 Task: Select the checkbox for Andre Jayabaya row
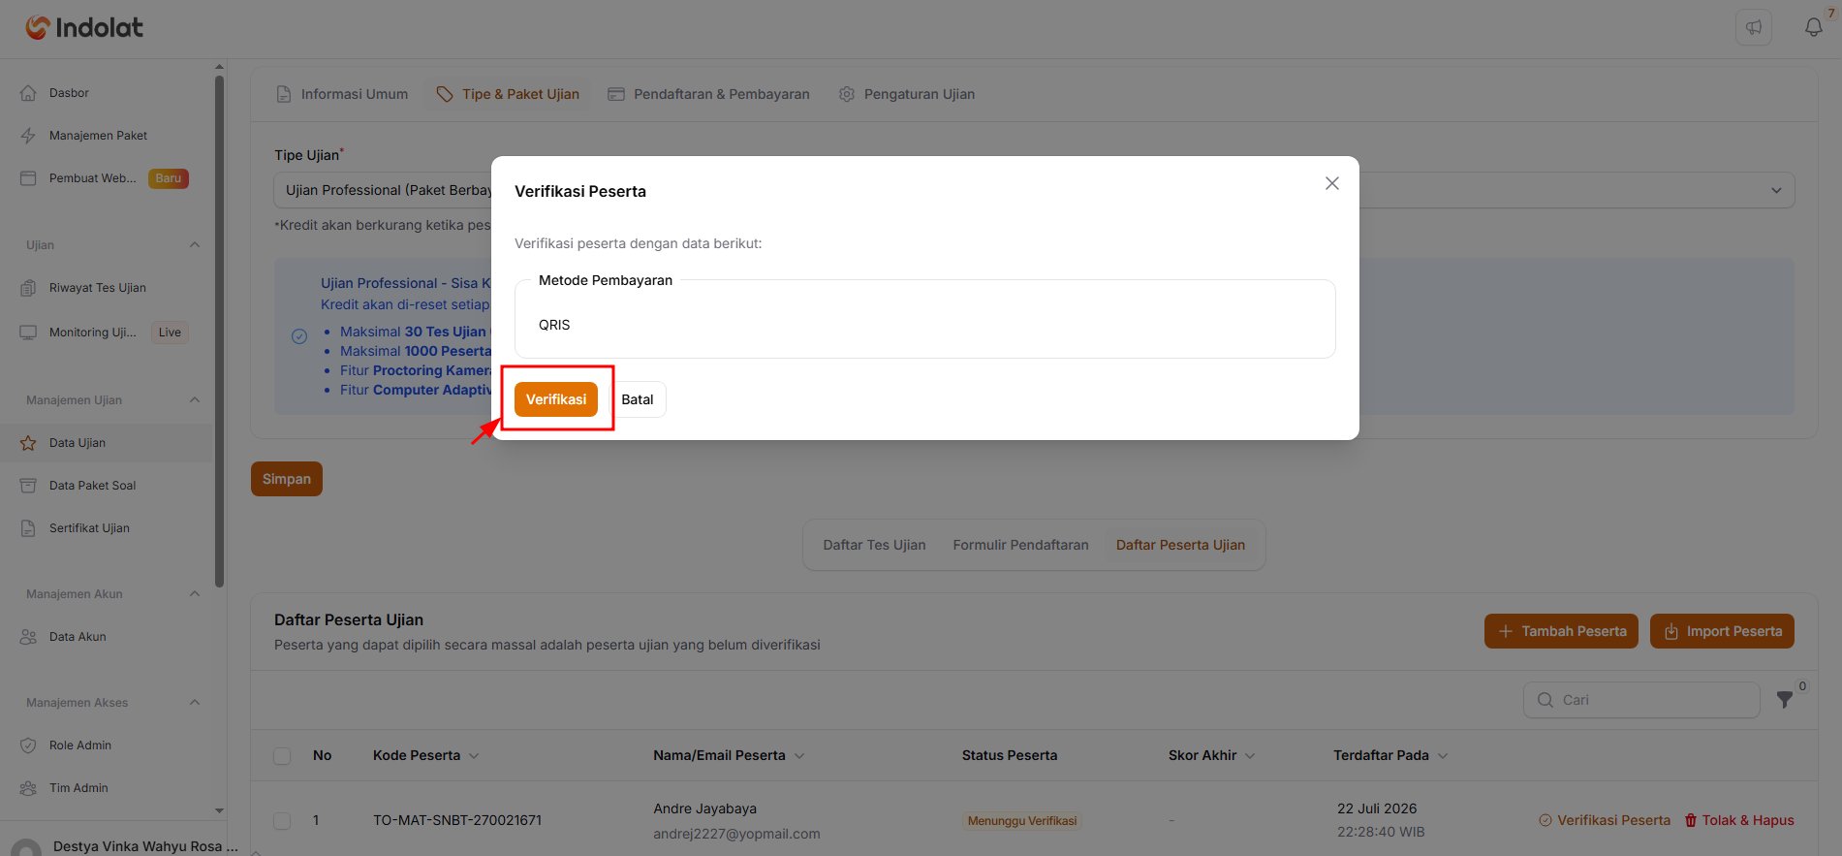click(x=282, y=821)
